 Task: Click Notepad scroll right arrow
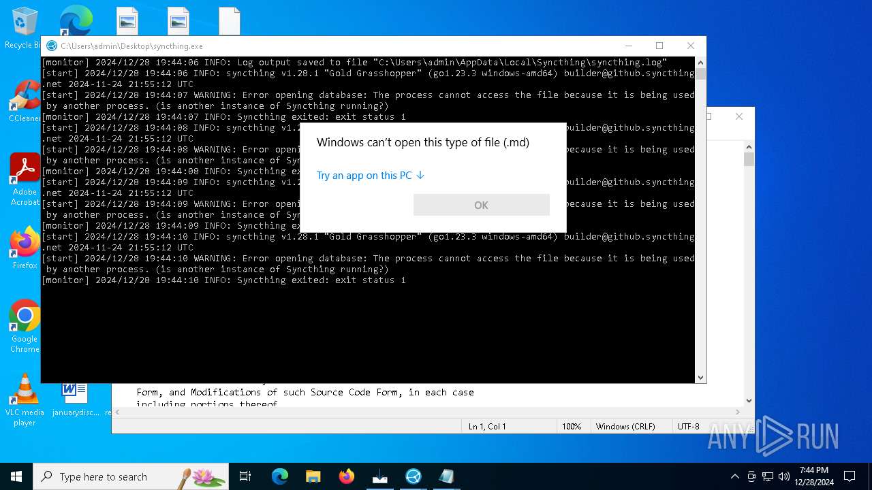click(738, 412)
